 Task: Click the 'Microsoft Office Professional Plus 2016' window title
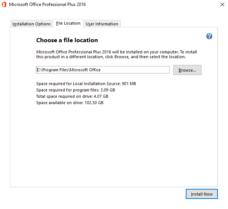47,4
